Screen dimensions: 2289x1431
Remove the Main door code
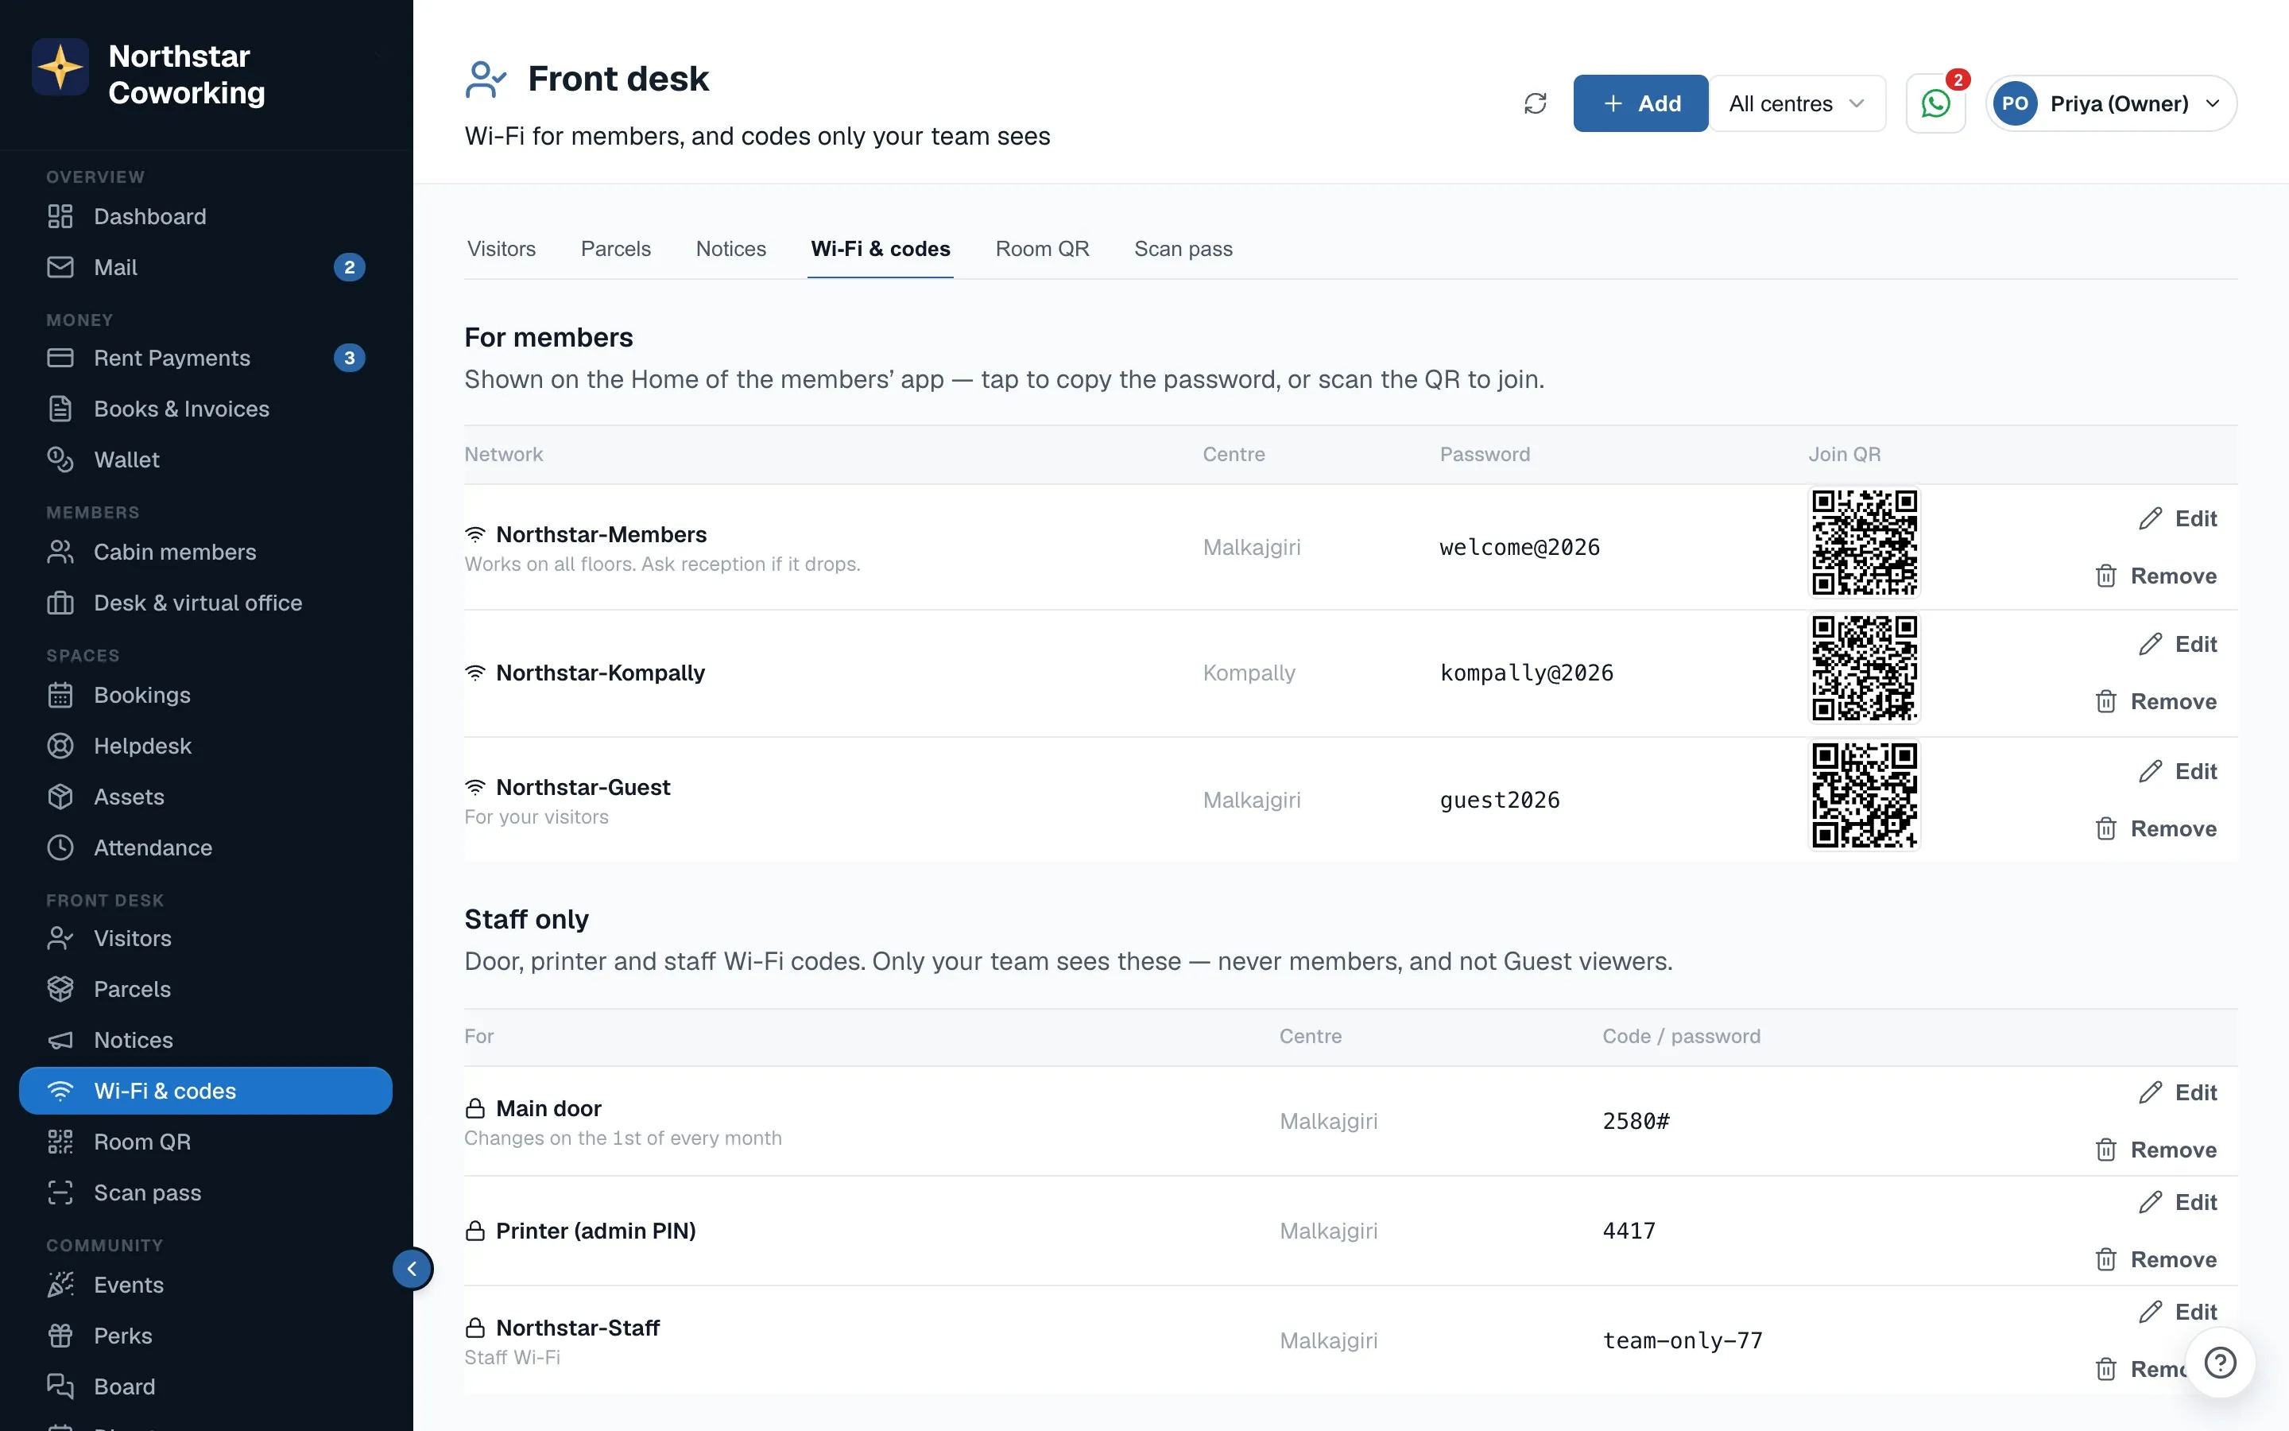click(x=2155, y=1150)
